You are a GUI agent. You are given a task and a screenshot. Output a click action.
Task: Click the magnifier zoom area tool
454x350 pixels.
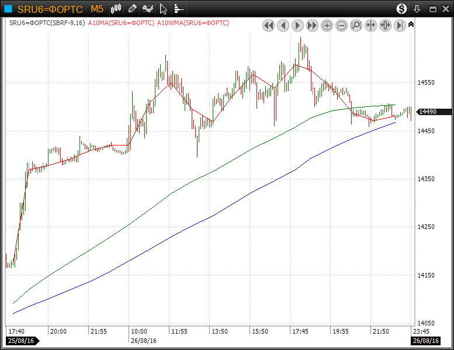356,25
